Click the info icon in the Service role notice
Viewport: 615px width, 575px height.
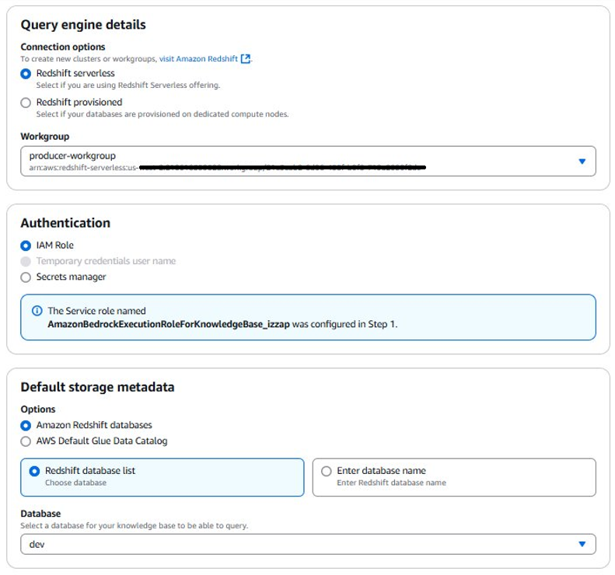point(37,311)
